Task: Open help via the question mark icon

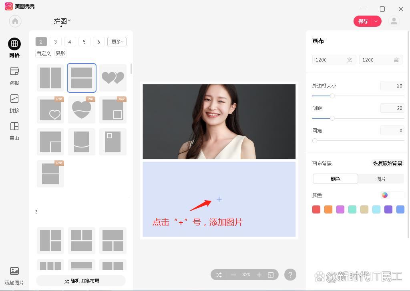Action: pos(290,275)
